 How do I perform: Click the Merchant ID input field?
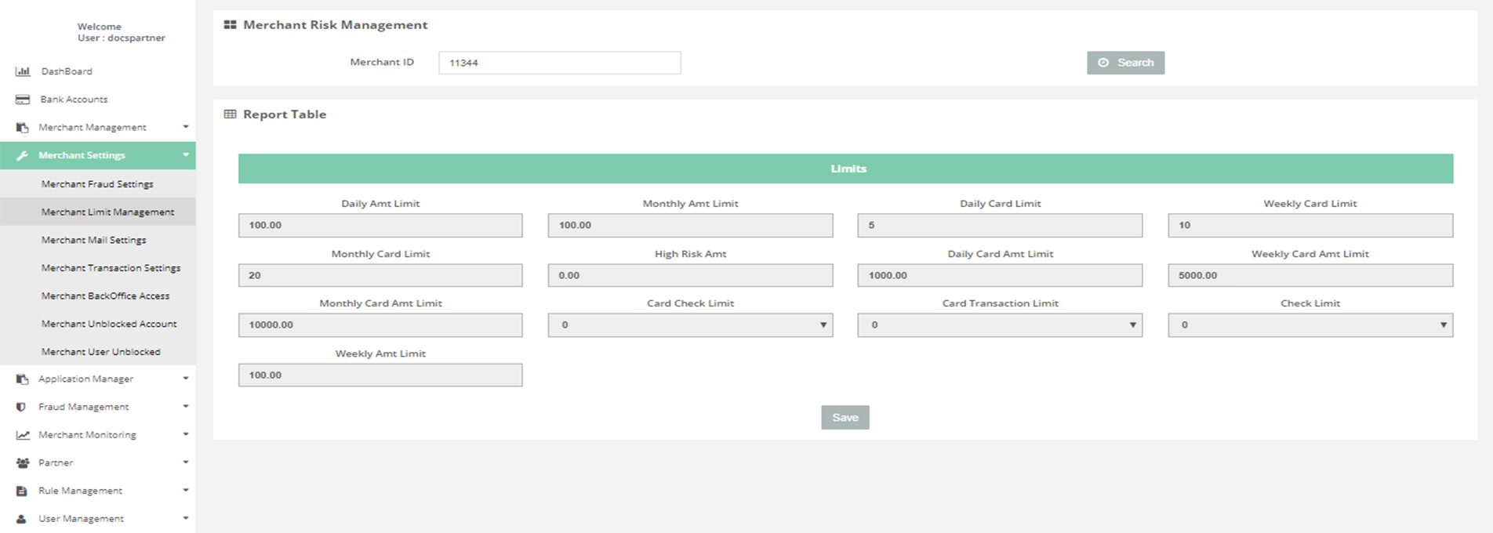559,63
